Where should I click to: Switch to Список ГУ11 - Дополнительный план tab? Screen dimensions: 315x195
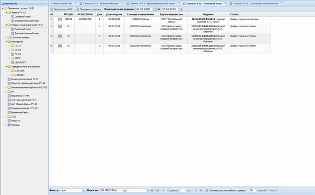255,4
